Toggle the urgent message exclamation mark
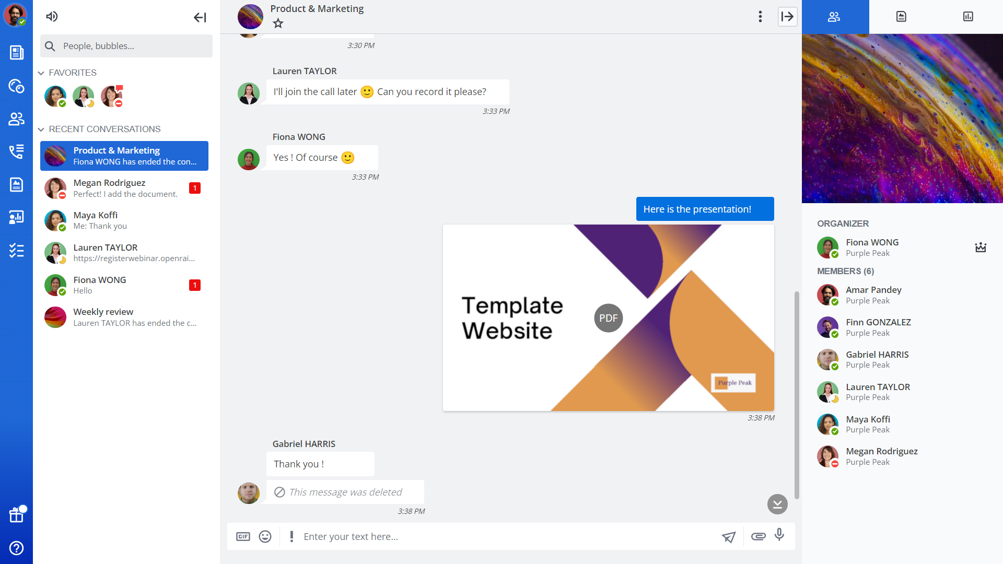This screenshot has width=1003, height=564. 291,536
